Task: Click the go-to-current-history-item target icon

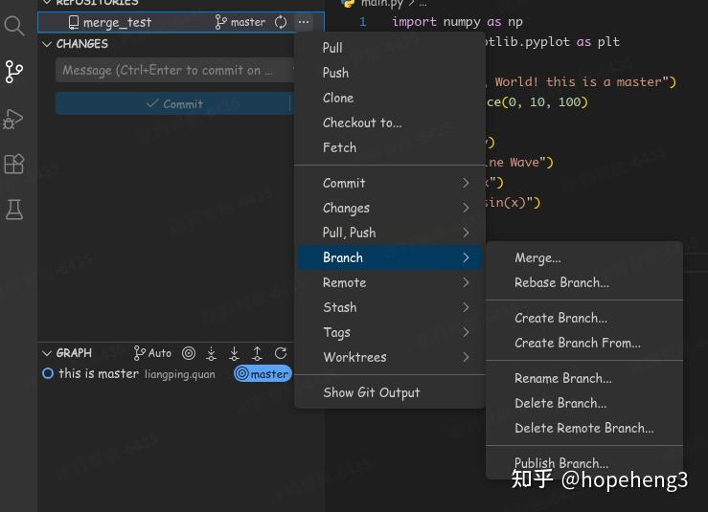Action: 189,353
